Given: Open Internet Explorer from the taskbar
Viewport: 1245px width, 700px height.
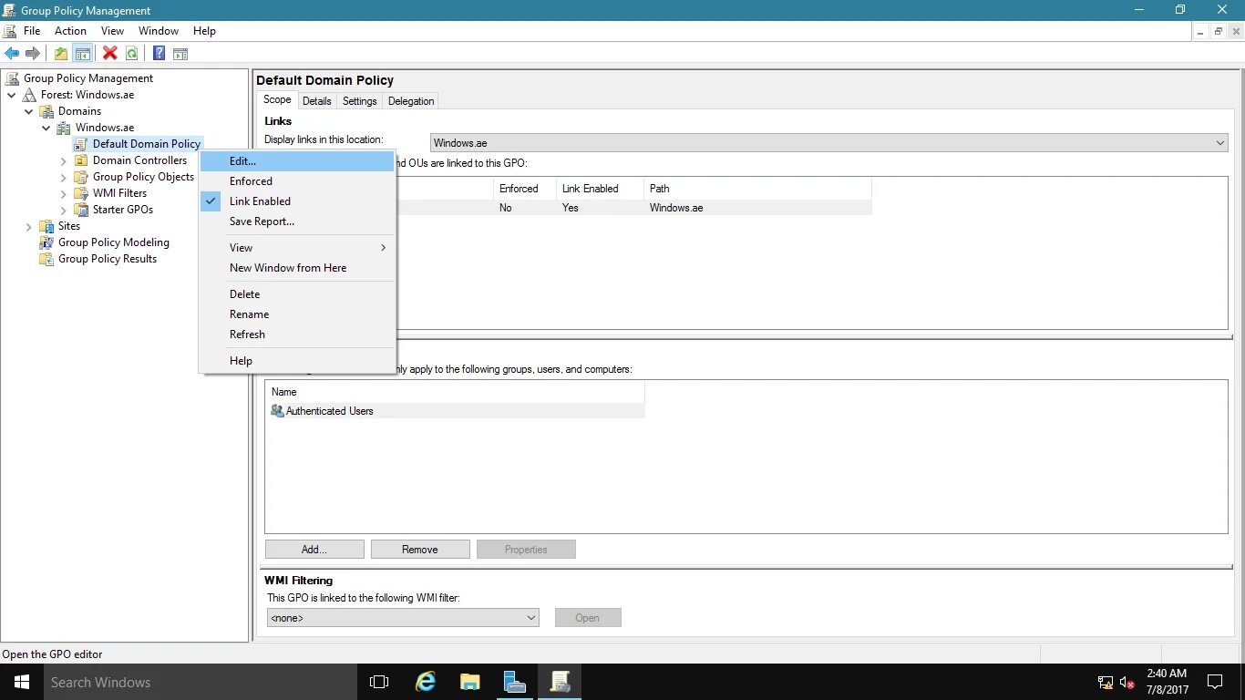Looking at the screenshot, I should click(x=425, y=682).
